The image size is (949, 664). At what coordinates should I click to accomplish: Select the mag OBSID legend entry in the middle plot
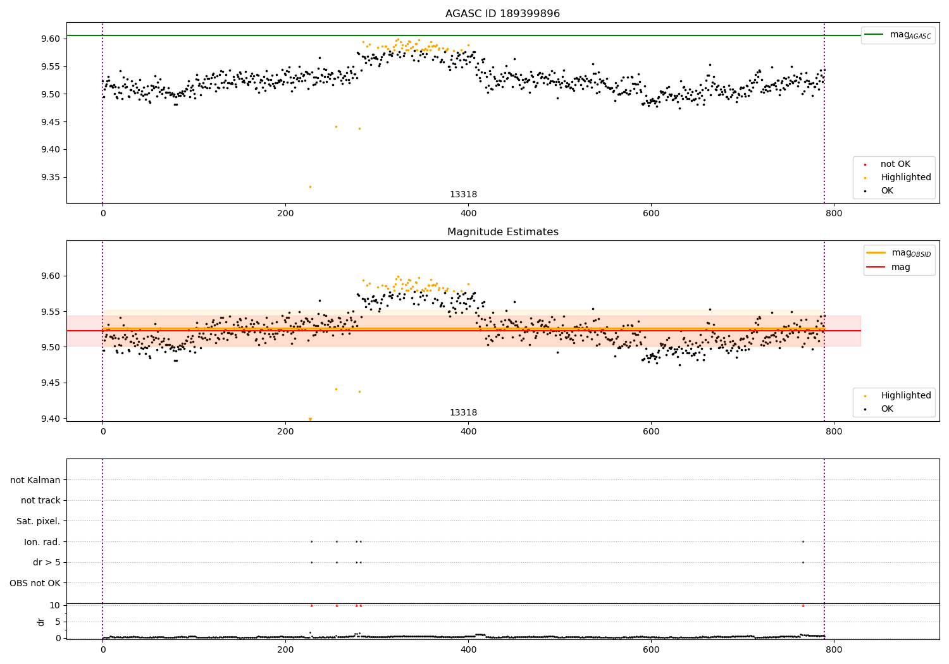(x=899, y=253)
